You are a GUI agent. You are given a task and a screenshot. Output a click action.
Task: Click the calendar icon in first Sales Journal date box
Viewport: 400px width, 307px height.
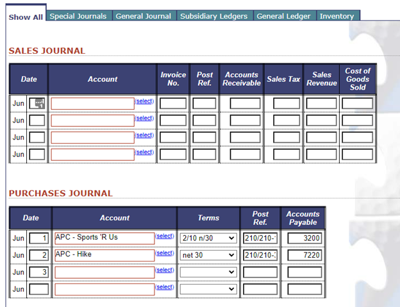click(x=40, y=103)
